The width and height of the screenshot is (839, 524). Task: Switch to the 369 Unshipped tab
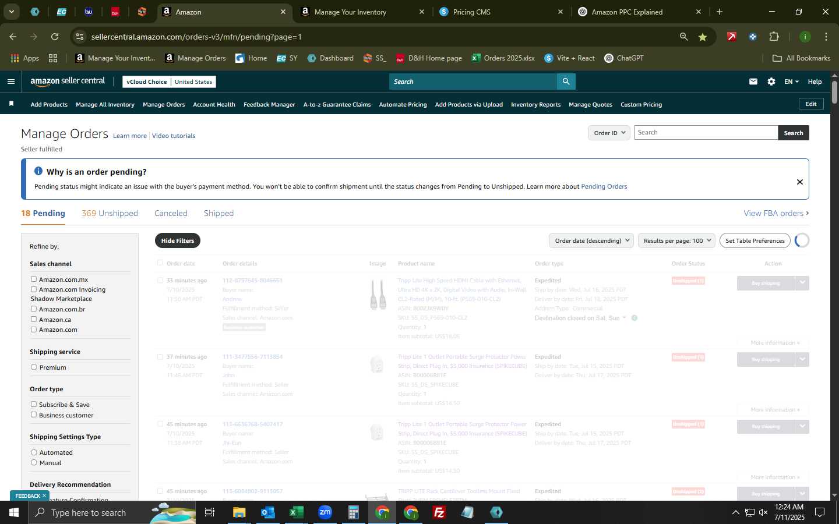point(110,213)
